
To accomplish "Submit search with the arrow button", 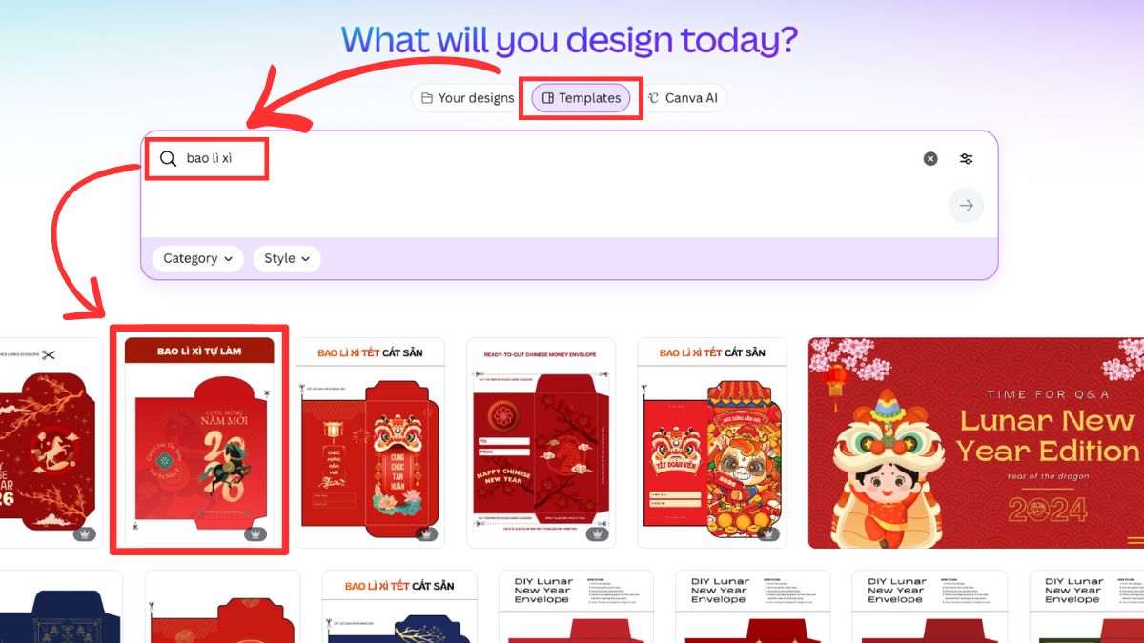I will click(967, 206).
